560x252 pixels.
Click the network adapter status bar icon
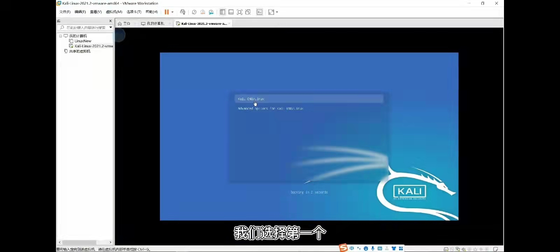(457, 249)
